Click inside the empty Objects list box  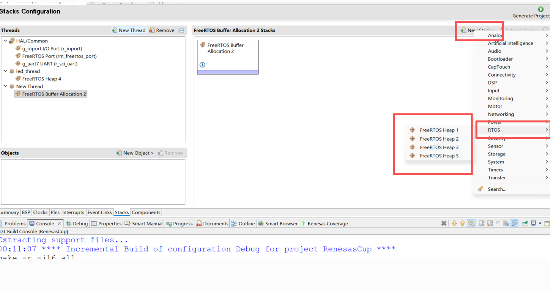[93, 182]
